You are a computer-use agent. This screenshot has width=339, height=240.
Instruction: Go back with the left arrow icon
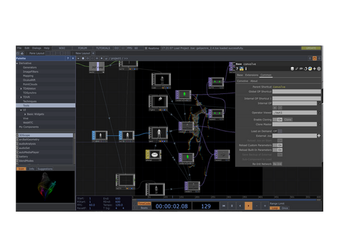88,58
